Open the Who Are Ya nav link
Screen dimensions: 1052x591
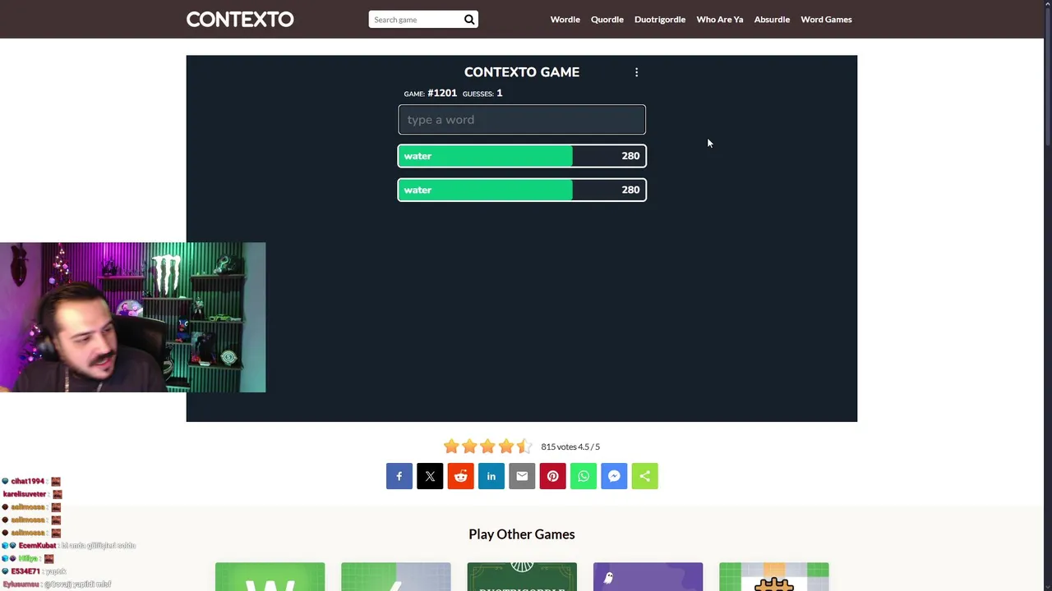click(720, 19)
